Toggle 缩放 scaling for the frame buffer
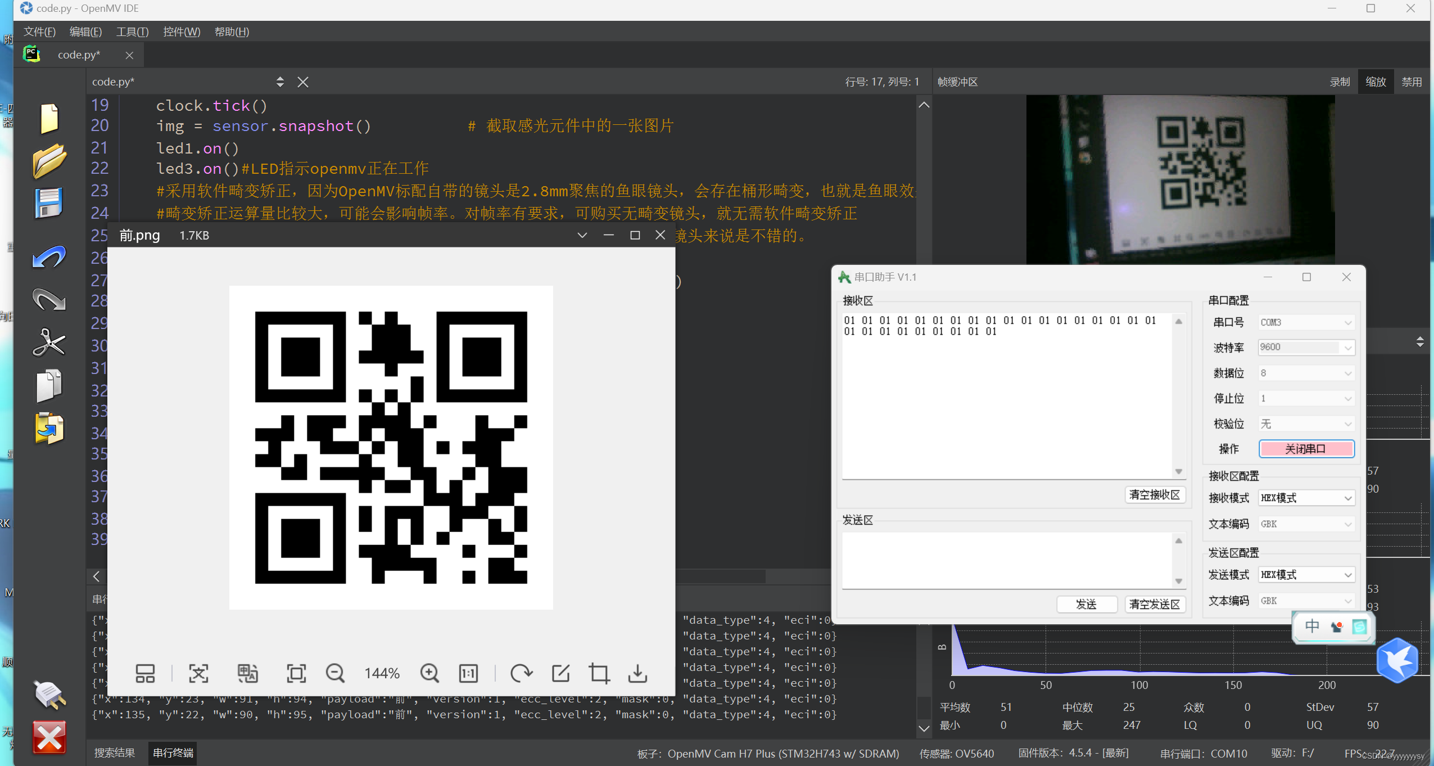Image resolution: width=1434 pixels, height=766 pixels. (x=1376, y=82)
